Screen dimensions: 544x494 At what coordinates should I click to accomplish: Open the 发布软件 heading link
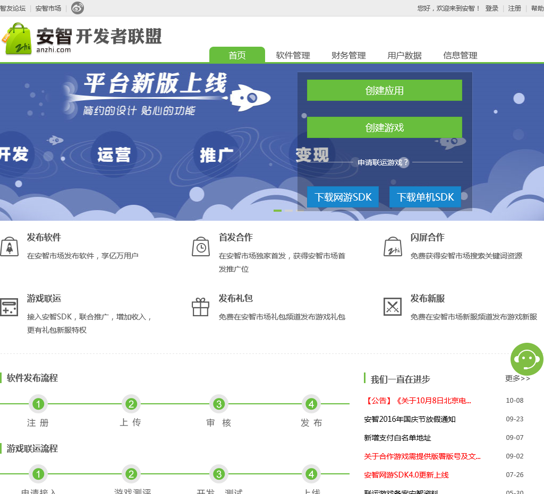pyautogui.click(x=44, y=237)
